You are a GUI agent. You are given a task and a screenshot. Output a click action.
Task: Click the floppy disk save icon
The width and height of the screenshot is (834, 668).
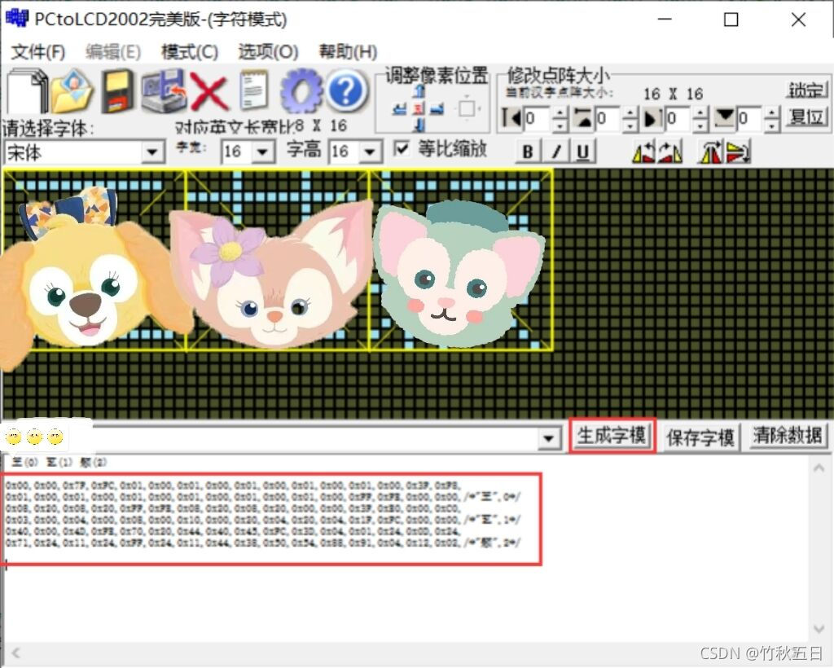click(x=117, y=91)
